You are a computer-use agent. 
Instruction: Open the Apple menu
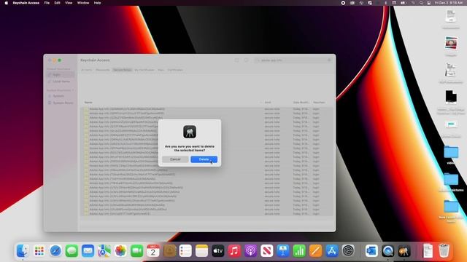tap(7, 3)
